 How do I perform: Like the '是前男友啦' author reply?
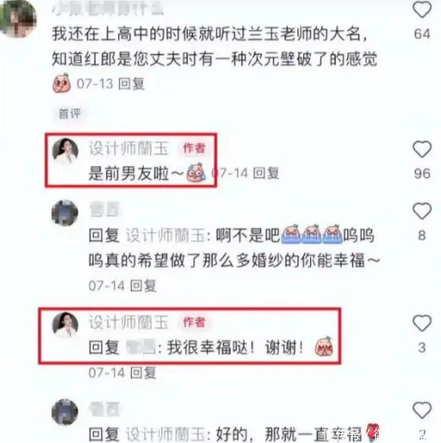tap(422, 149)
